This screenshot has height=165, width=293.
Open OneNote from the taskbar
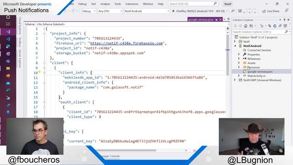(8, 54)
